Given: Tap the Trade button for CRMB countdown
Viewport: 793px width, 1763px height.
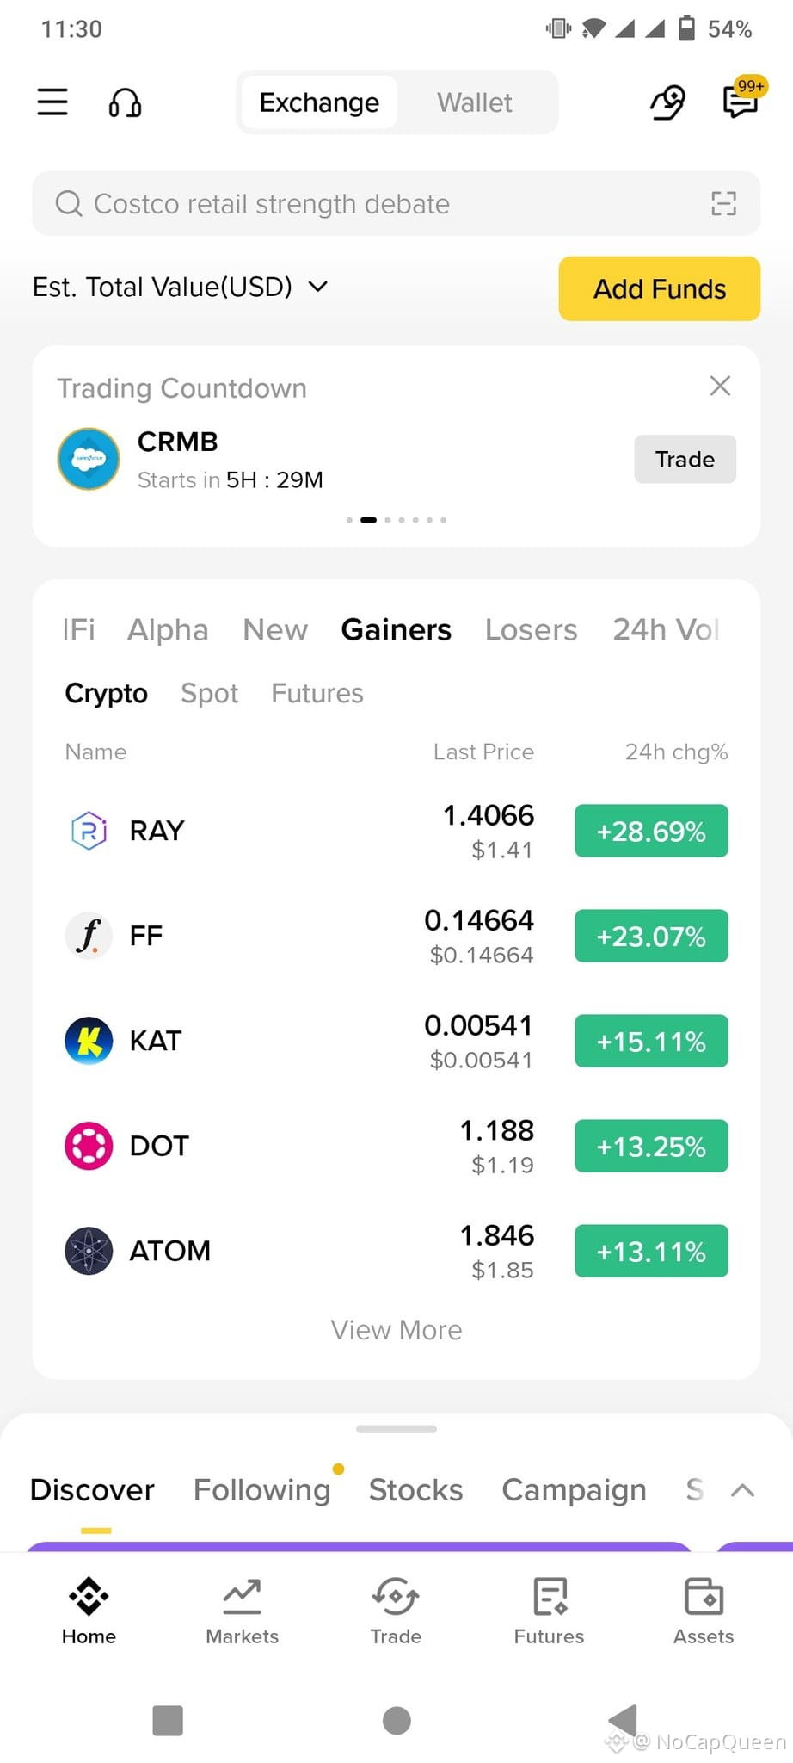Looking at the screenshot, I should (x=685, y=459).
